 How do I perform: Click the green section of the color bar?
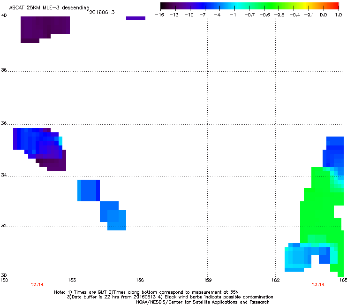click(x=271, y=6)
